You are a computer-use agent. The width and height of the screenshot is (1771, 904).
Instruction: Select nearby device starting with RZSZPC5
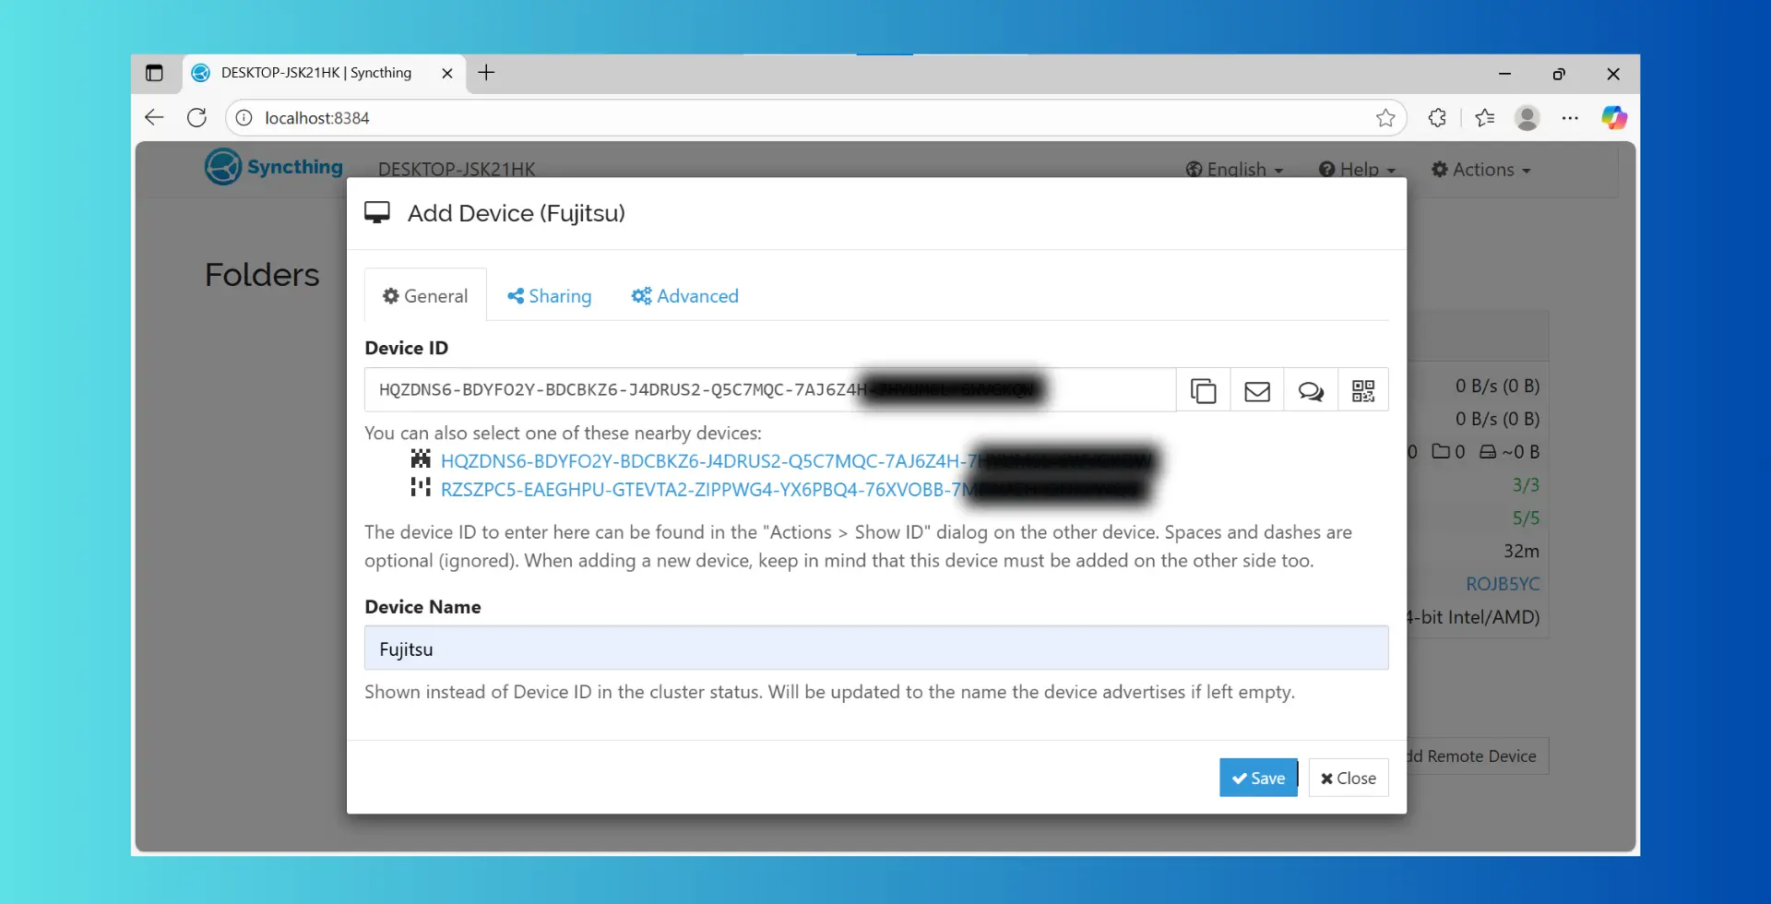701,490
